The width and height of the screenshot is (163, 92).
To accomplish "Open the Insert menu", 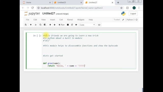I will coord(52,20).
